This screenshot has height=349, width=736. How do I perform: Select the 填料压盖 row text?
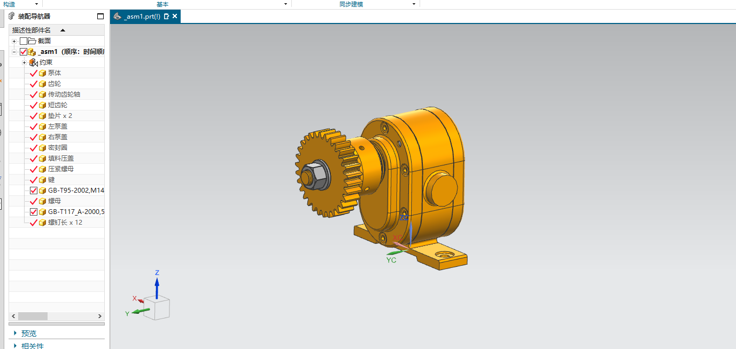click(61, 158)
